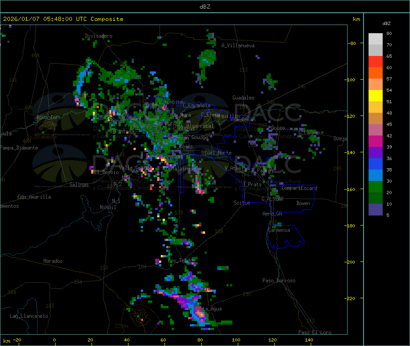Click the dBZ title at top center
The height and width of the screenshot is (346, 410).
(205, 7)
